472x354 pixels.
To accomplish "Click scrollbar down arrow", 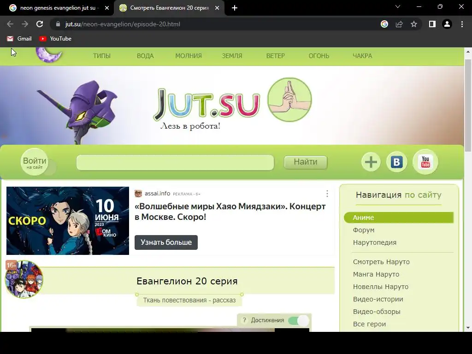I will click(468, 328).
